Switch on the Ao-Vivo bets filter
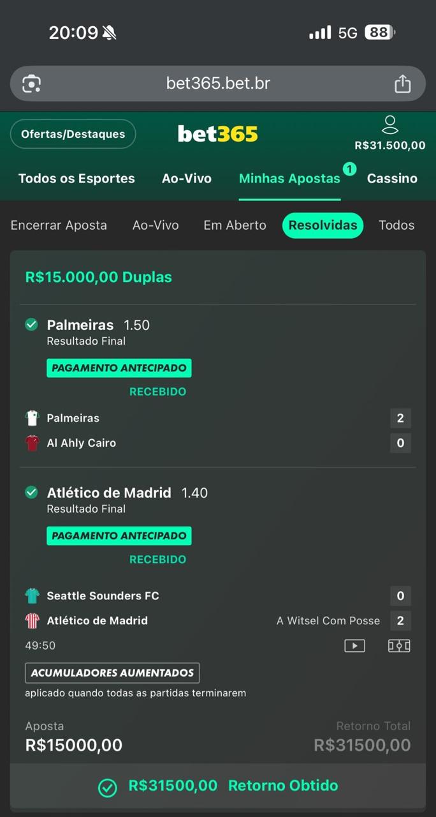This screenshot has height=817, width=436. 156,225
